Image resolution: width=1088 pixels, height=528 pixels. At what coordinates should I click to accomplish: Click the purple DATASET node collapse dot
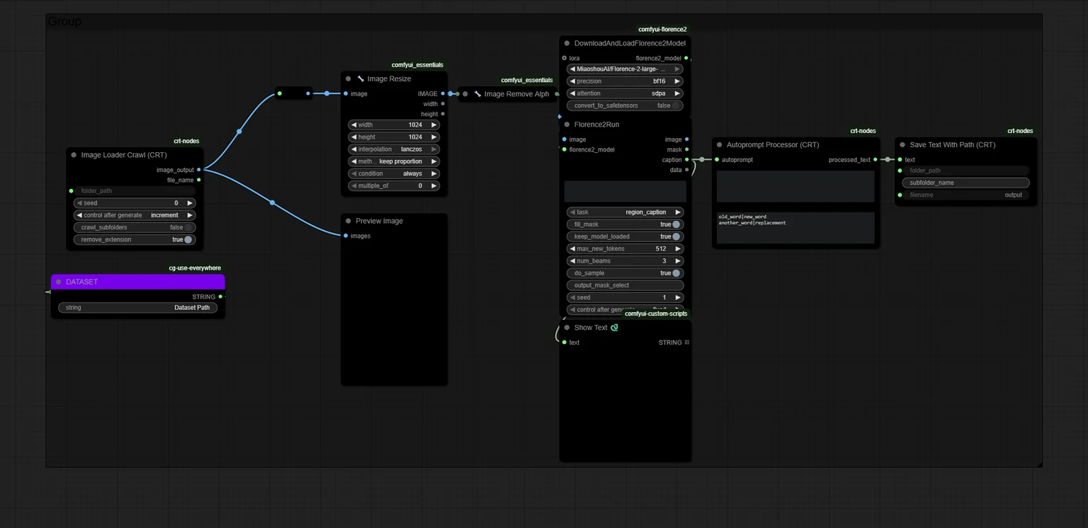(x=58, y=282)
